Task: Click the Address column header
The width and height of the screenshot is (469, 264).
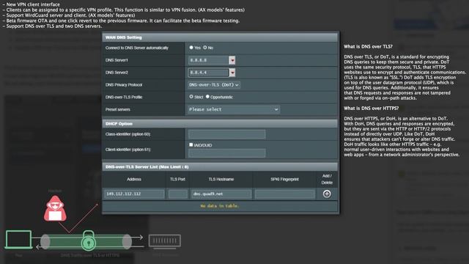Action: (133, 179)
